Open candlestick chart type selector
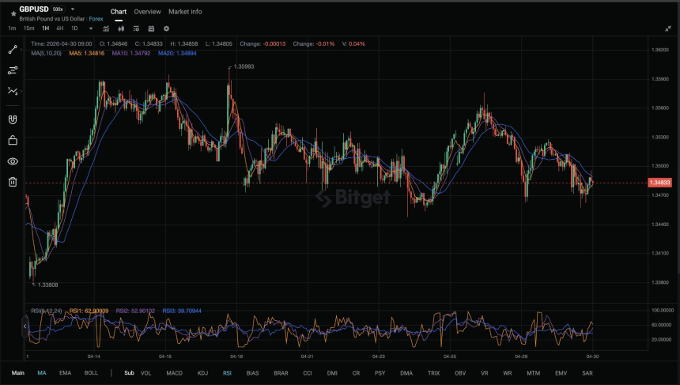680x385 pixels. (121, 28)
